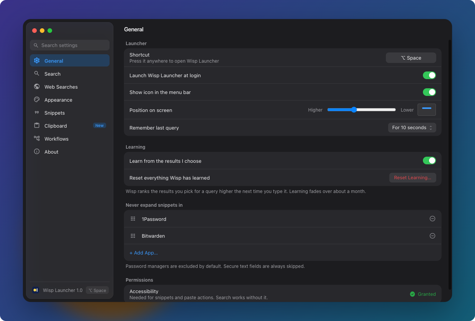Click the + Add App… link
Viewport: 475px width, 321px height.
point(144,253)
